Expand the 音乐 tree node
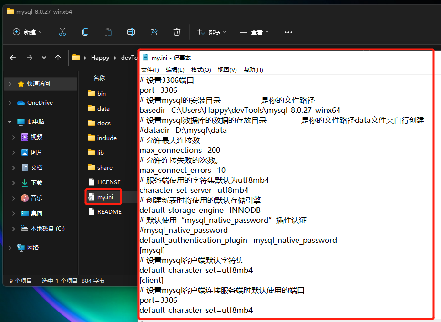 click(13, 198)
